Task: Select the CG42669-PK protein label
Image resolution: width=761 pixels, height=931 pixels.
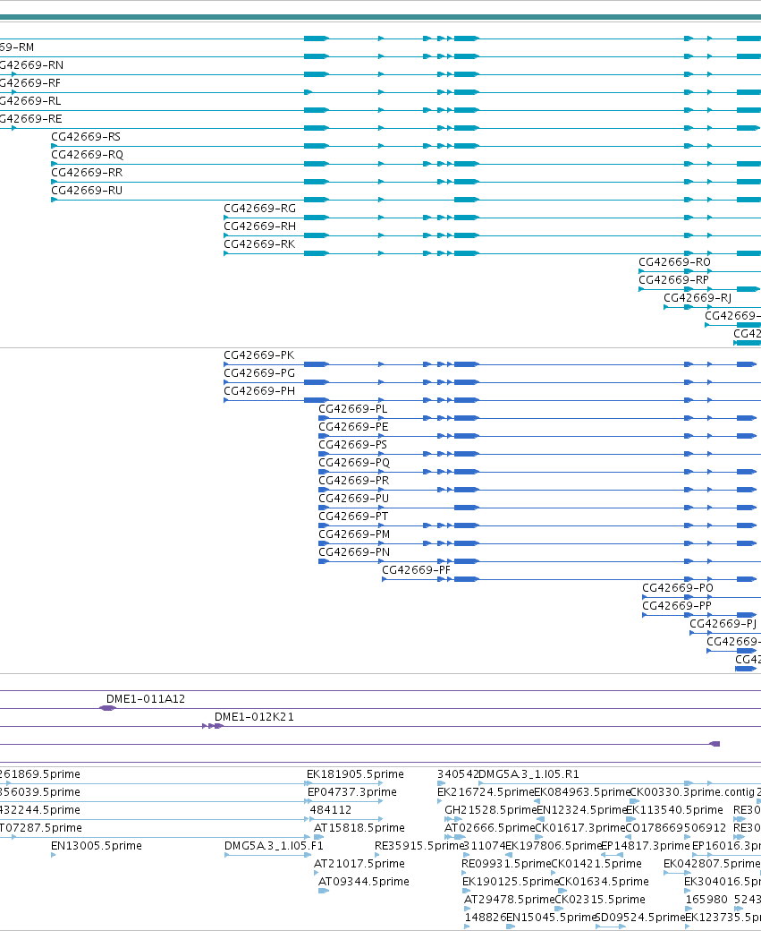Action: pyautogui.click(x=258, y=355)
